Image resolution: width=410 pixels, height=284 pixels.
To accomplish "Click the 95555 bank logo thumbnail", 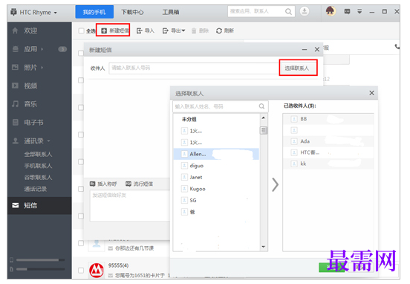I will coord(97,271).
